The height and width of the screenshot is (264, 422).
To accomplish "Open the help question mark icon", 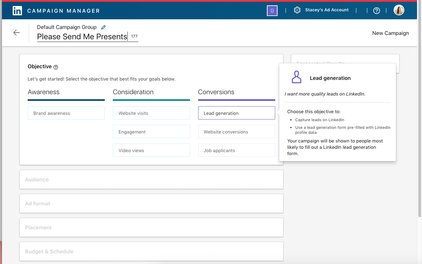I will 377,11.
